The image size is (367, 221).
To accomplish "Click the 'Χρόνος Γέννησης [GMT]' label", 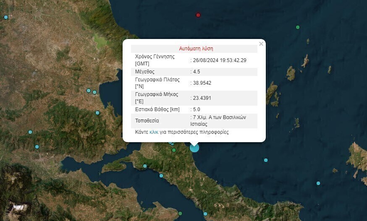I will tap(155, 60).
